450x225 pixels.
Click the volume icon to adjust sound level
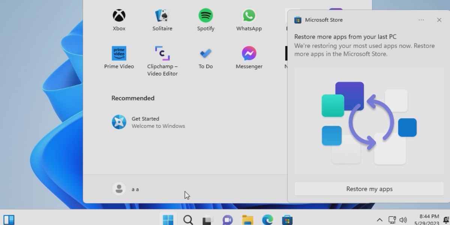pyautogui.click(x=404, y=220)
